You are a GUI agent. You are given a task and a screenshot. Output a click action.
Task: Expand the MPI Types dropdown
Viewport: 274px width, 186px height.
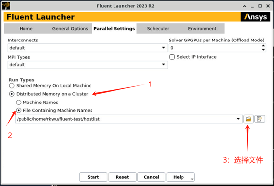pos(163,64)
